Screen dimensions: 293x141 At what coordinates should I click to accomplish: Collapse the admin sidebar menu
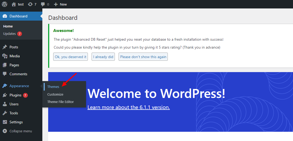pyautogui.click(x=20, y=131)
